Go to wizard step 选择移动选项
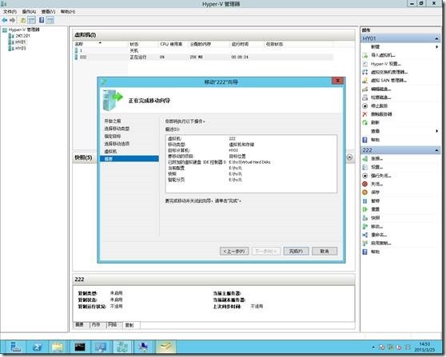This screenshot has width=446, height=357. (117, 144)
